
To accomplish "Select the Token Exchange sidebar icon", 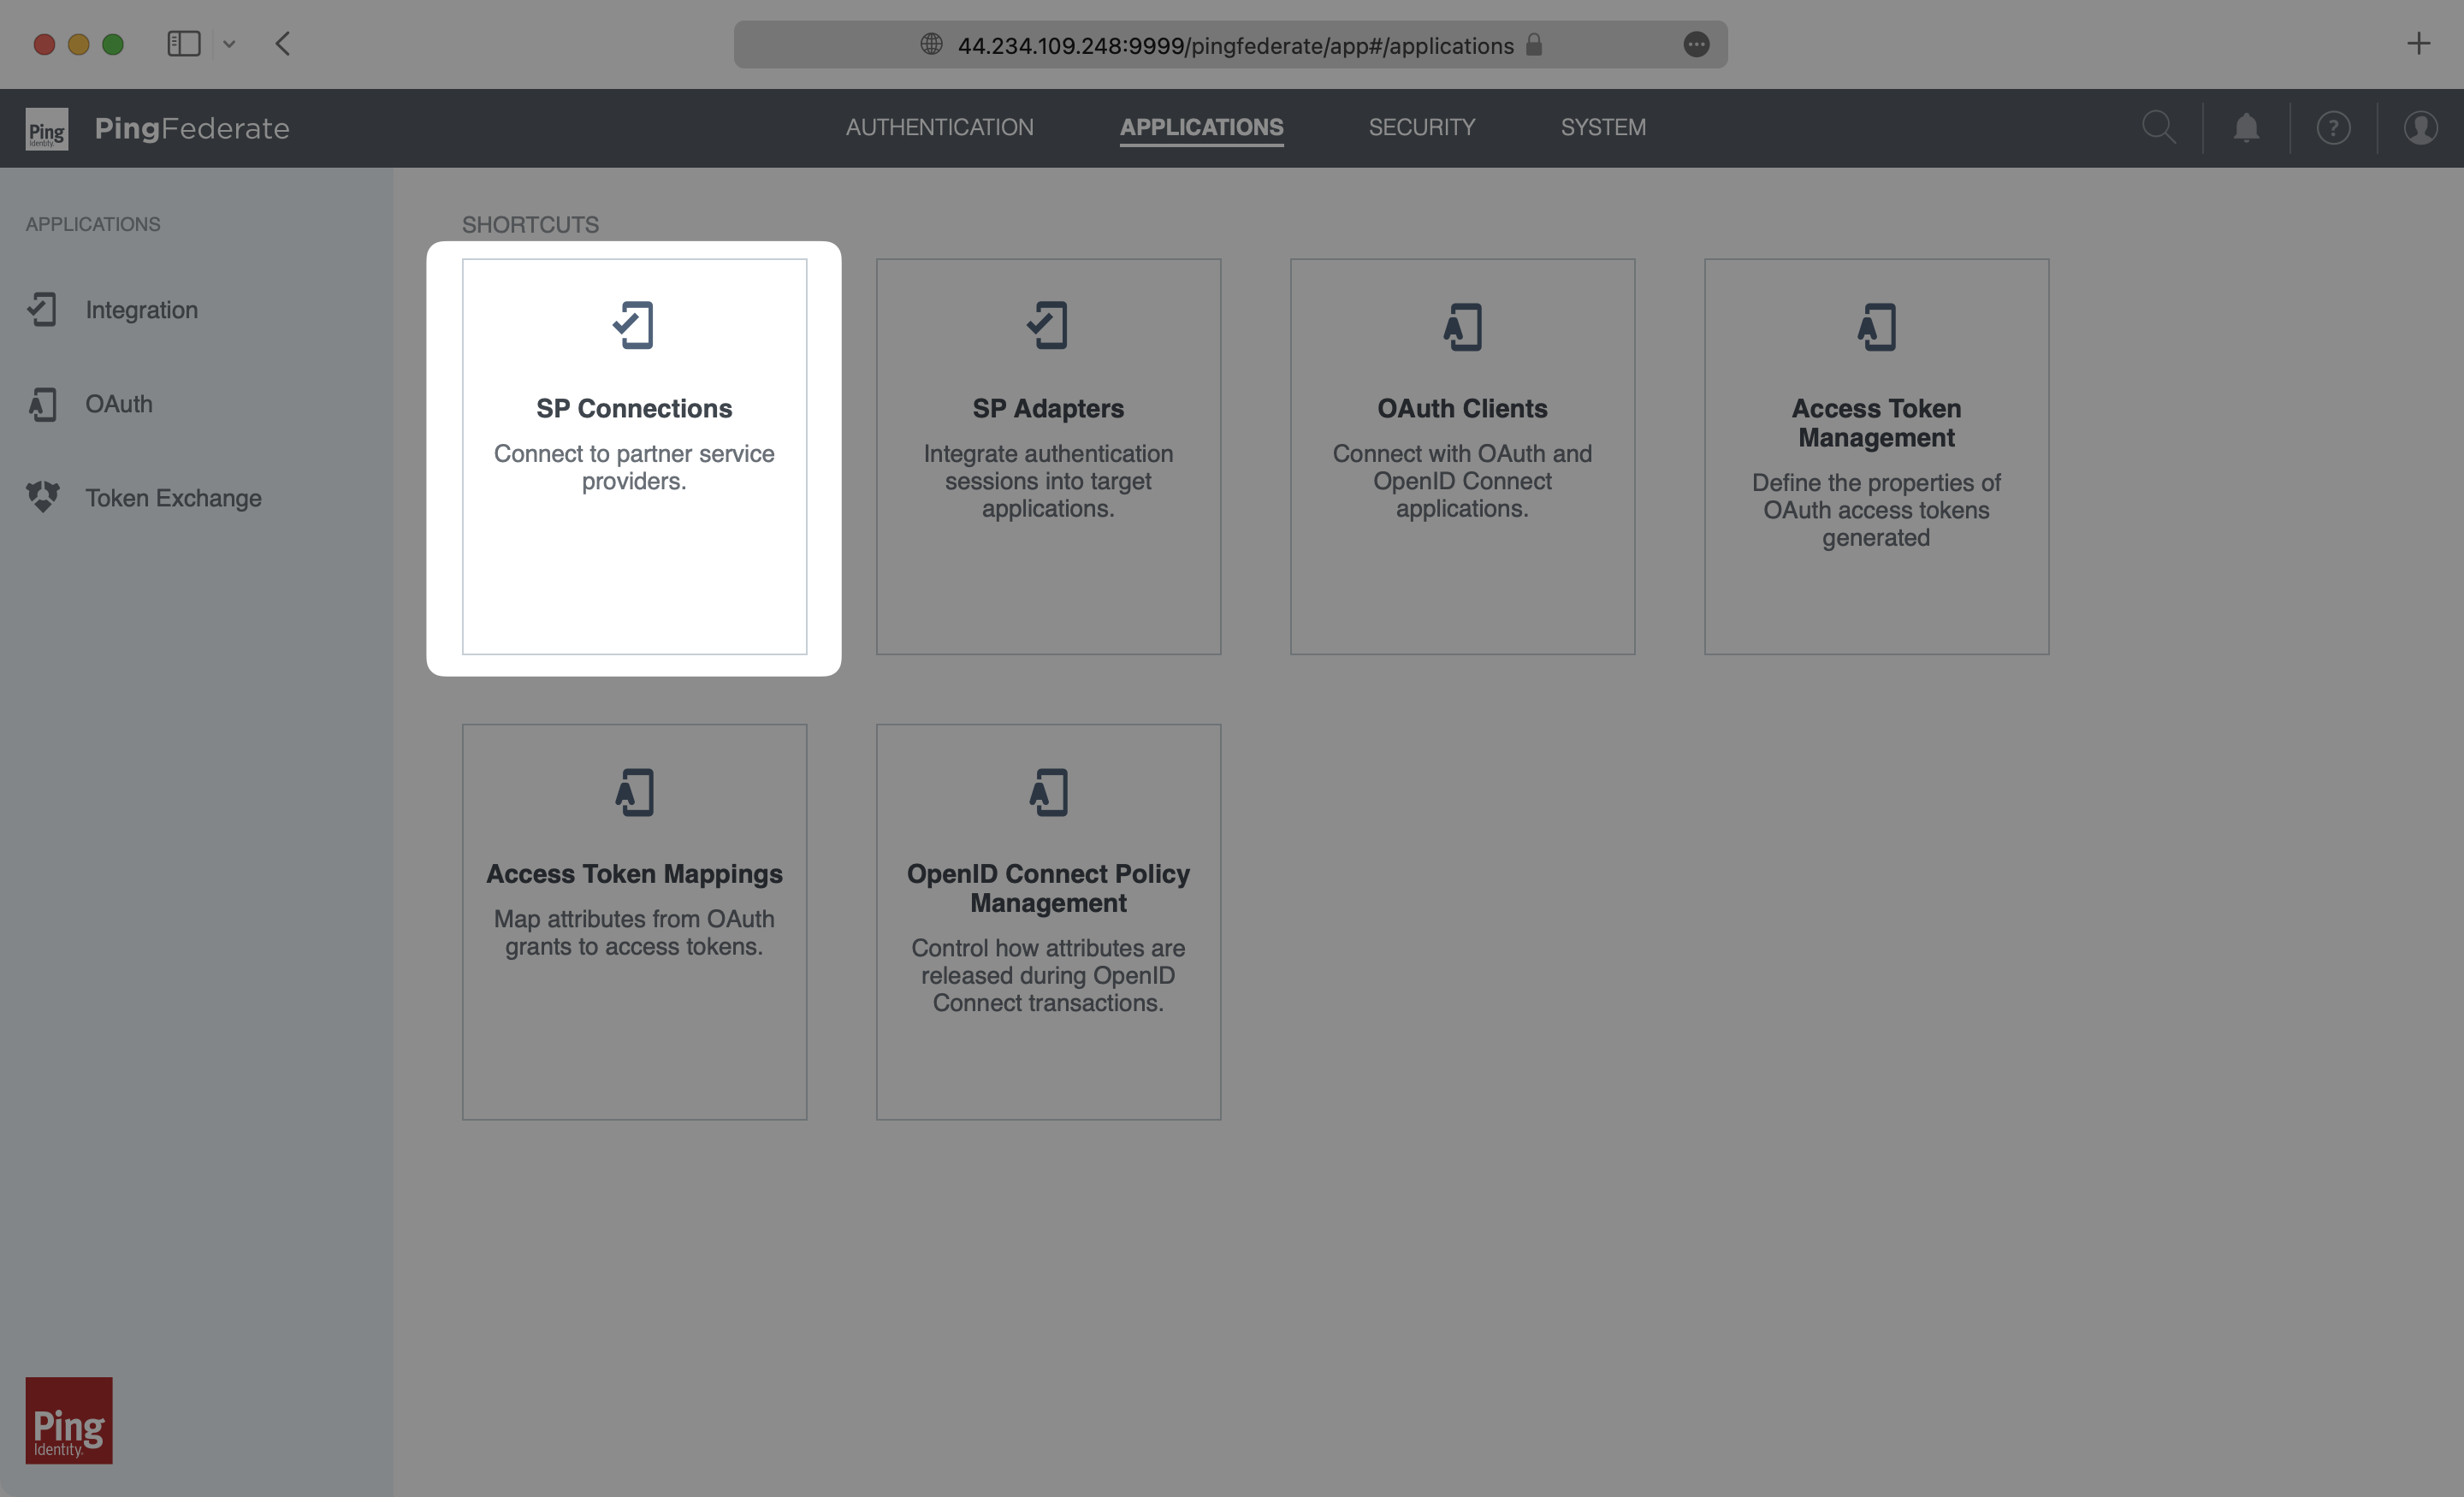I will point(41,497).
